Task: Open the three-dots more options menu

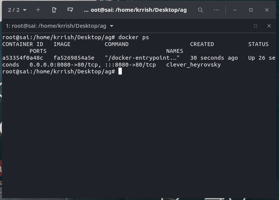Action: pyautogui.click(x=216, y=10)
